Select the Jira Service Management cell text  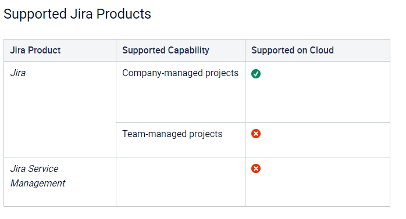(38, 176)
